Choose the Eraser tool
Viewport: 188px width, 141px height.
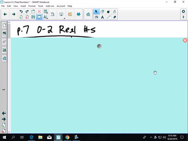[114, 17]
